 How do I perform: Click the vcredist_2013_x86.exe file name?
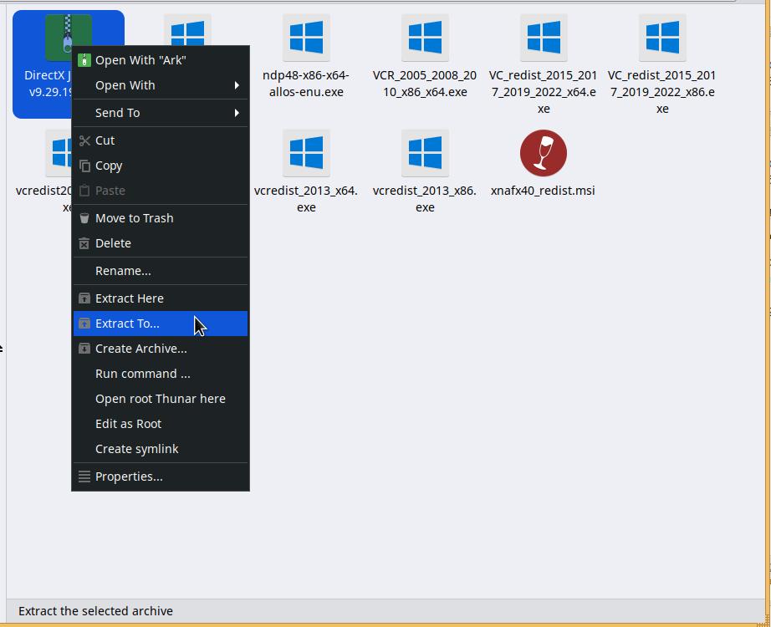tap(425, 199)
